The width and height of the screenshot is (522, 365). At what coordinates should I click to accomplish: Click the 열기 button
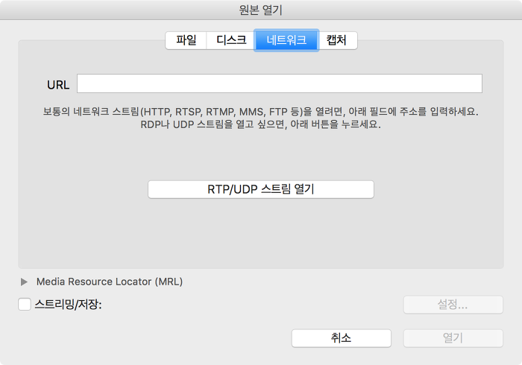tap(453, 338)
